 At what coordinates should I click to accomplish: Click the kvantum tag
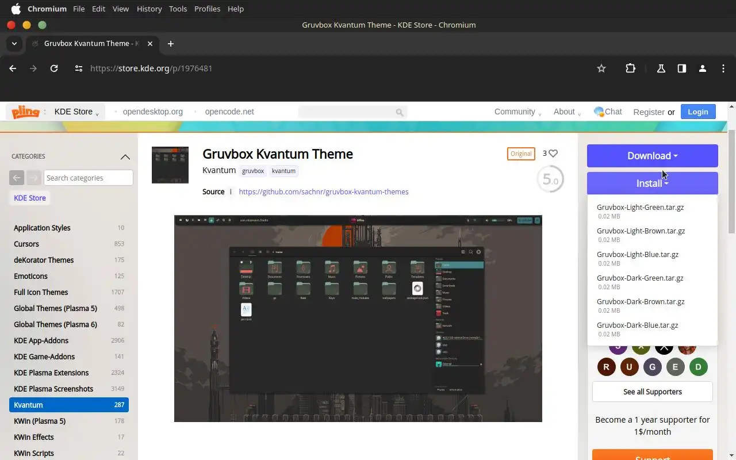click(283, 171)
